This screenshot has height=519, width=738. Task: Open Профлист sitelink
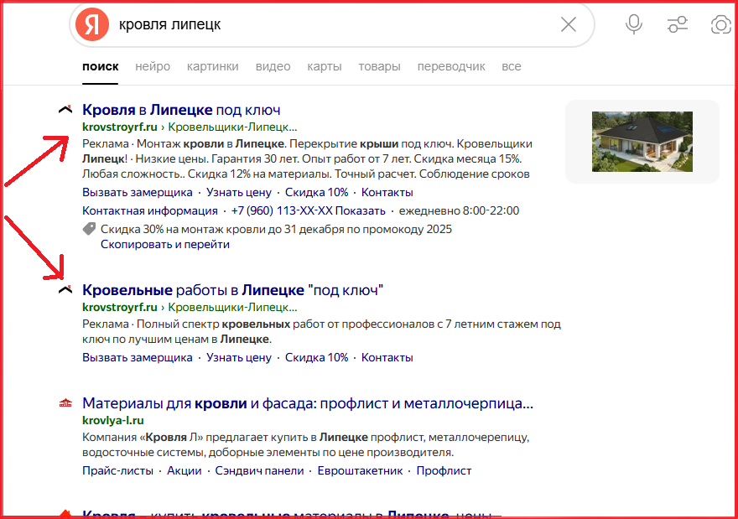[444, 471]
